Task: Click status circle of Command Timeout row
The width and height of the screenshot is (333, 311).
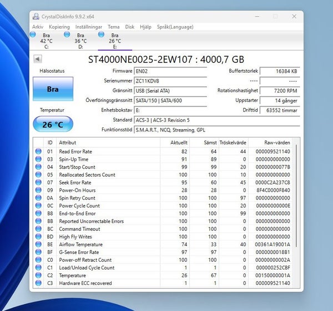Action: coord(38,229)
